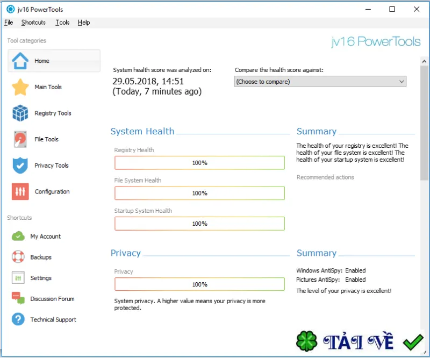Viewport: 430px width, 358px height.
Task: Open Backups via the lifebuoy icon
Action: point(18,257)
